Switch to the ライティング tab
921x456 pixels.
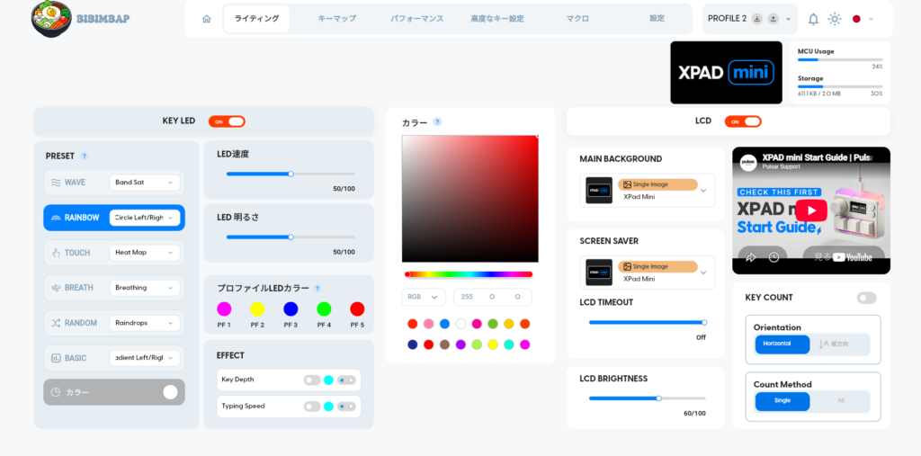[256, 19]
